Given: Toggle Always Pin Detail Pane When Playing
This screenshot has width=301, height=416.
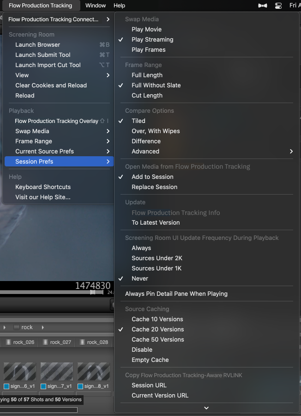Looking at the screenshot, I should coord(207,294).
